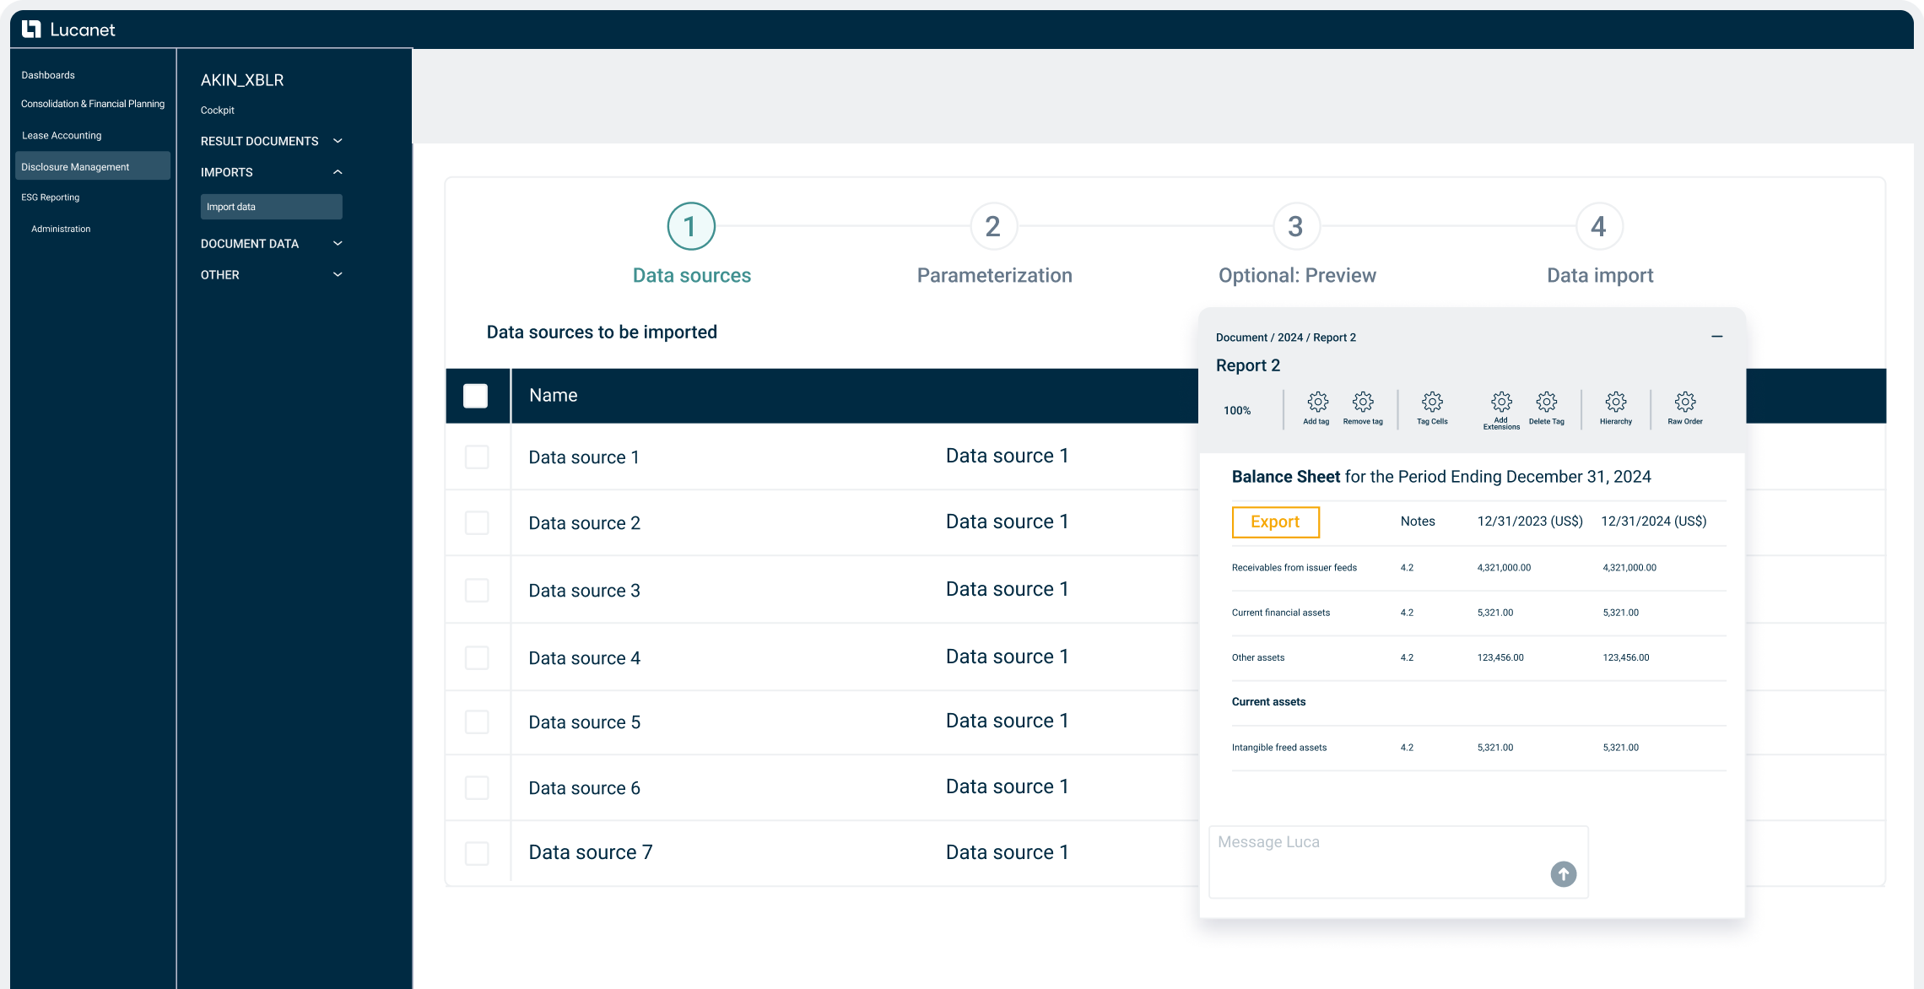
Task: Open the Cockpit link
Action: (218, 111)
